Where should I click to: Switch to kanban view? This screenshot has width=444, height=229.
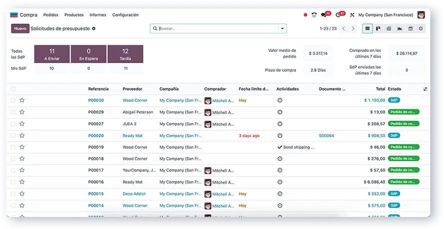pyautogui.click(x=378, y=28)
